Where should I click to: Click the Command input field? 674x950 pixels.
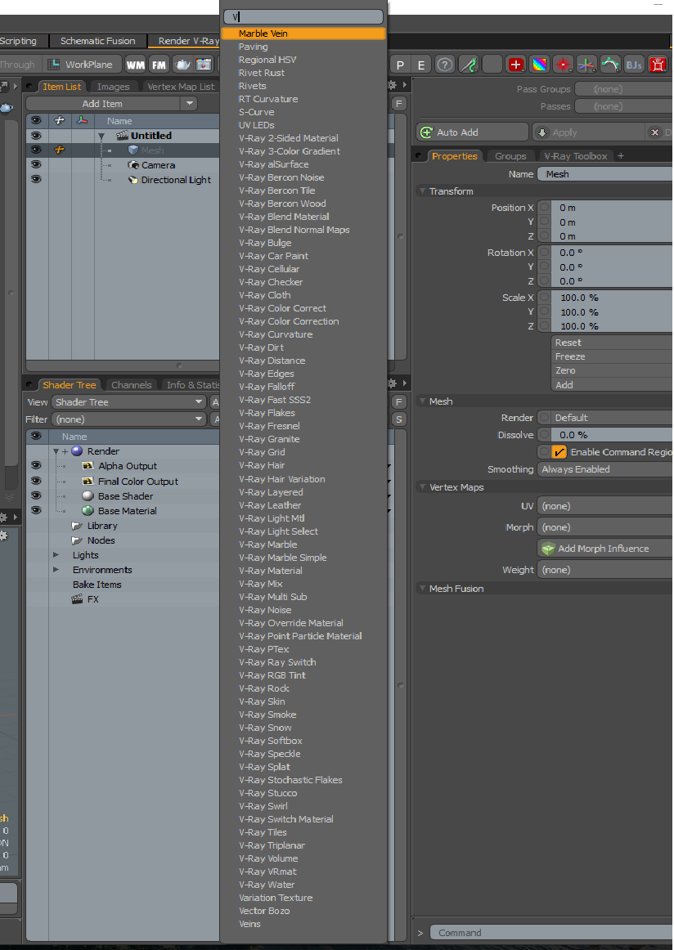551,933
